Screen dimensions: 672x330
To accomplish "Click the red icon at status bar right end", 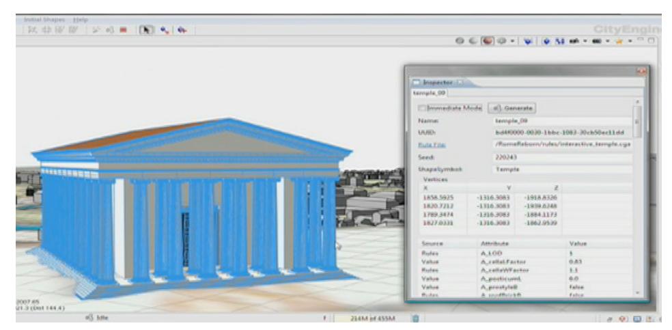I will click(623, 319).
